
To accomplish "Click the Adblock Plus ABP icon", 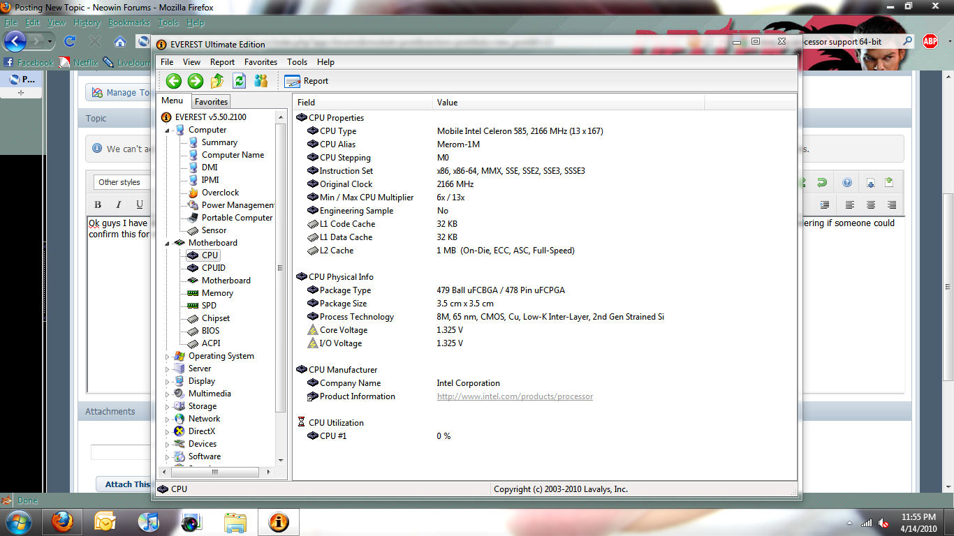I will coord(930,41).
